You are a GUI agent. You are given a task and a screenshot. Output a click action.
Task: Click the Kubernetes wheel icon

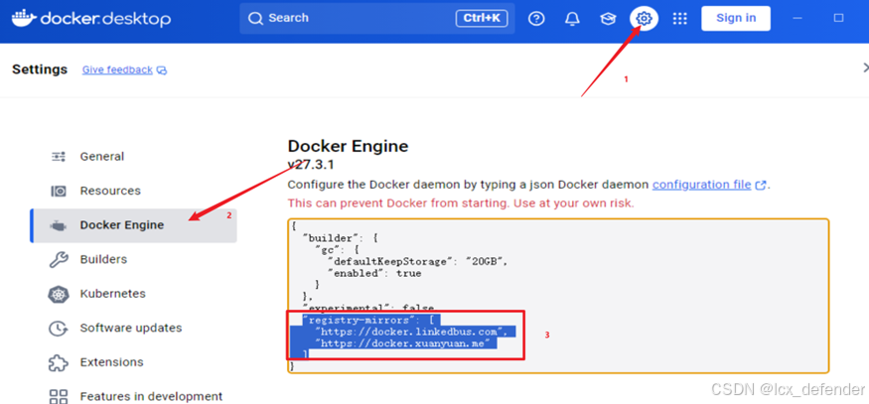(59, 294)
